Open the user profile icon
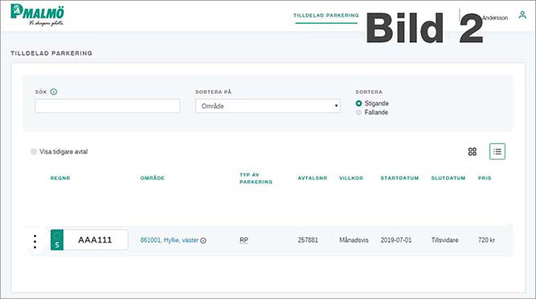This screenshot has height=299, width=536. [522, 15]
